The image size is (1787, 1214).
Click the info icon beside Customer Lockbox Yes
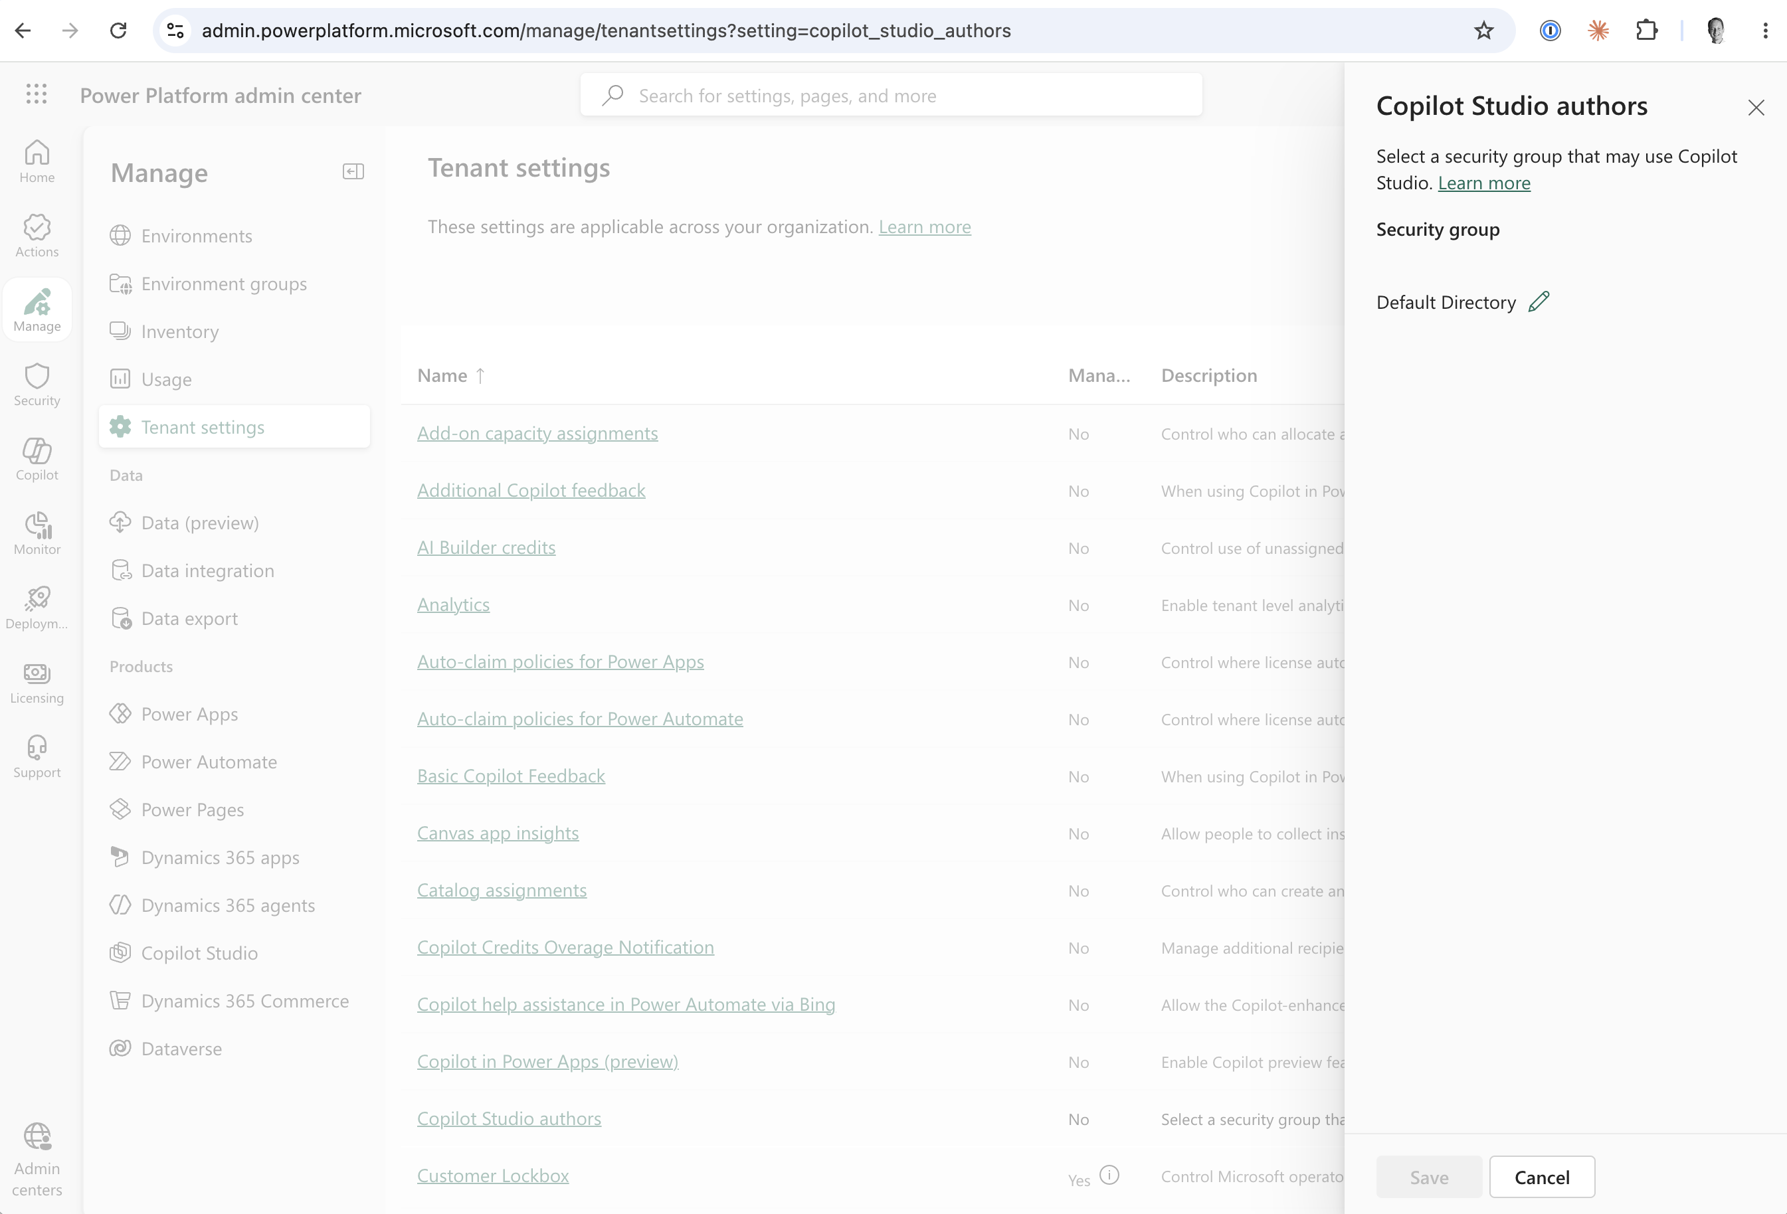tap(1109, 1174)
